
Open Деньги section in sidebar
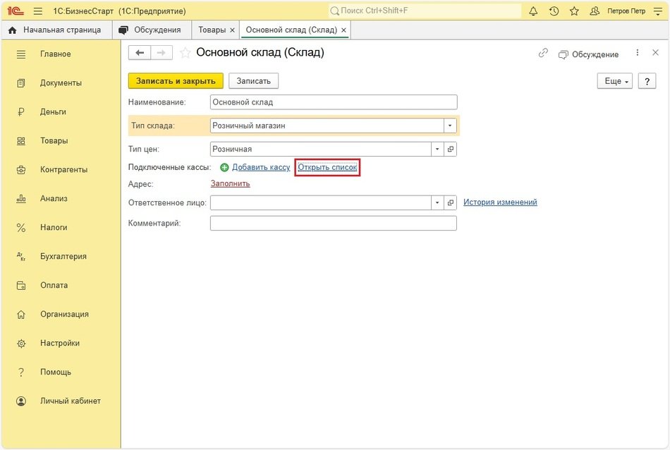pos(53,111)
